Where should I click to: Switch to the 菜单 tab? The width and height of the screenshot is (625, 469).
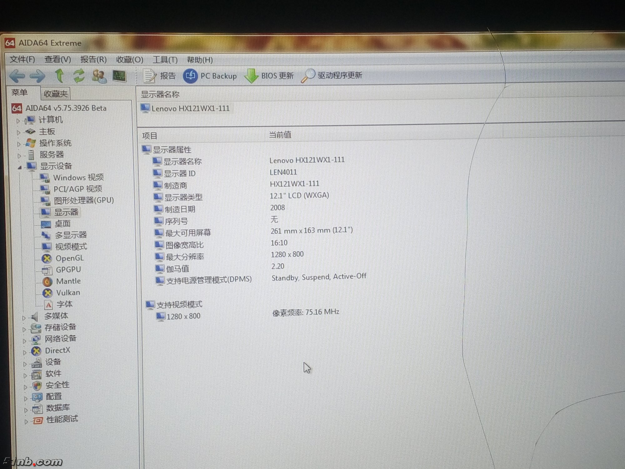click(x=20, y=93)
